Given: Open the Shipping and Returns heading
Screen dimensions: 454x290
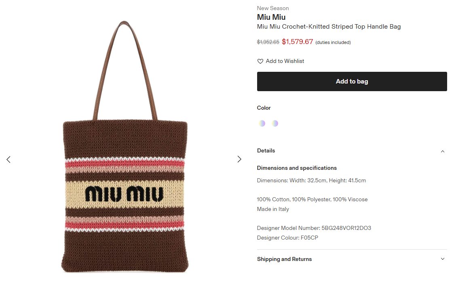Looking at the screenshot, I should pos(284,259).
